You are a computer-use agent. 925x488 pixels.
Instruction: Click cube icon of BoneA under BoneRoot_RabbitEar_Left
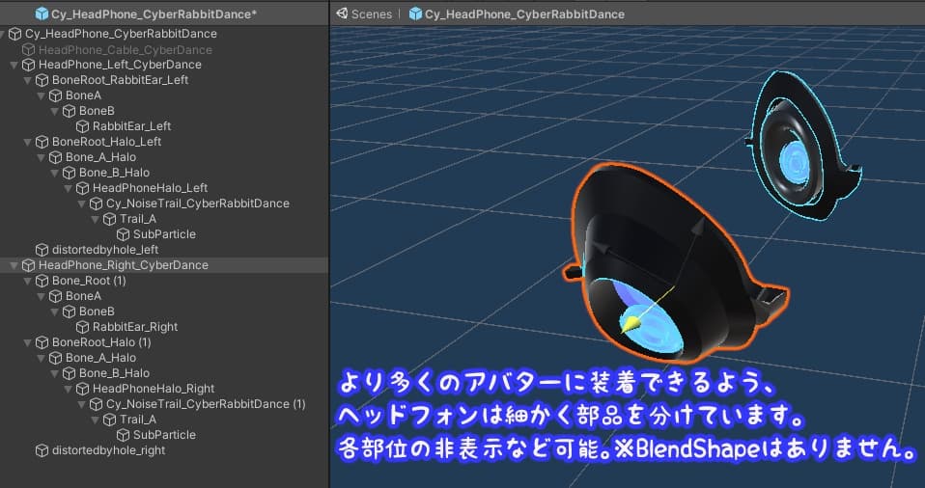(55, 95)
